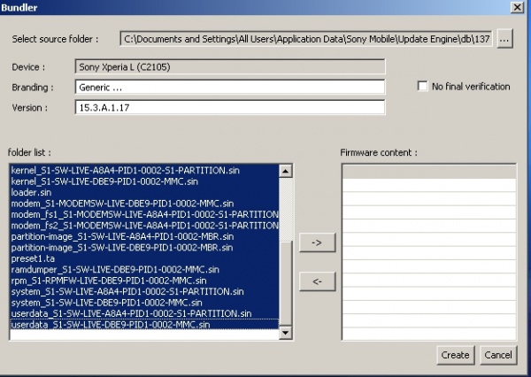Select modem_fs1_S1-MODEMSW-LIVE file

(144, 214)
